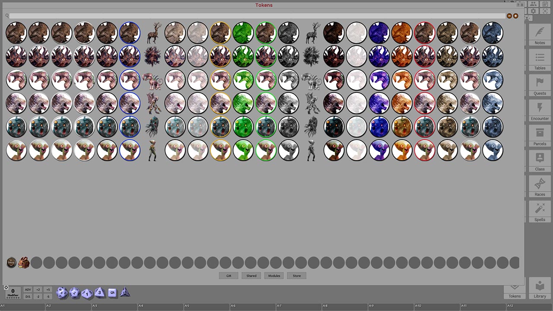
Task: Show tokens from Modules
Action: pos(273,276)
